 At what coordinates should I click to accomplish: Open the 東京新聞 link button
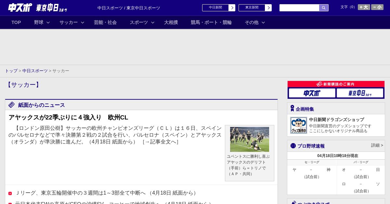pos(252,8)
